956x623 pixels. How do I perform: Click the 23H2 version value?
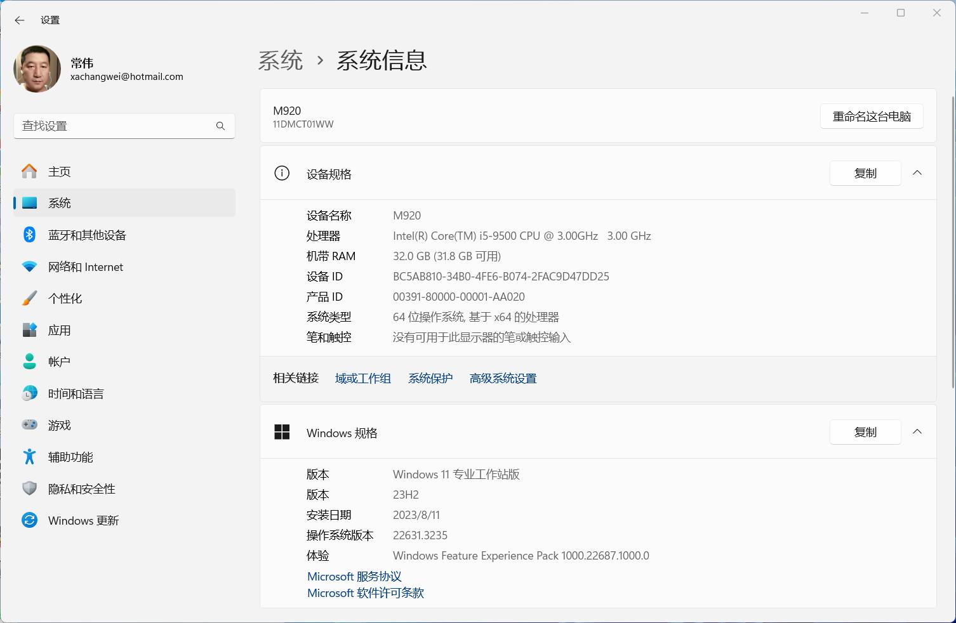[x=406, y=495]
